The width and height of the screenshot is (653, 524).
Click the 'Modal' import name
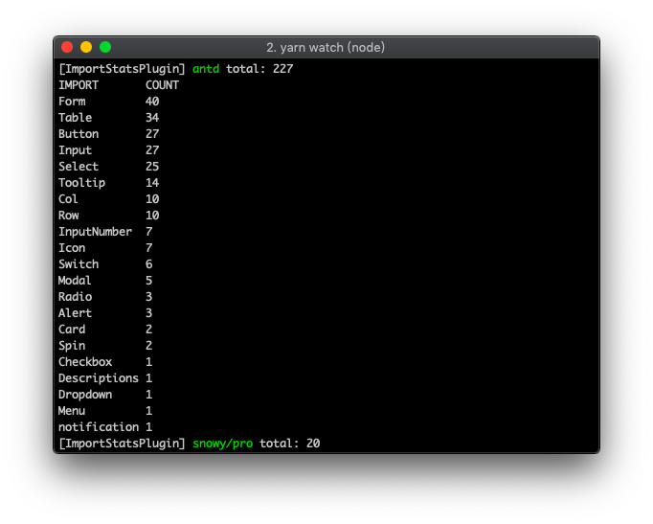[x=75, y=281]
